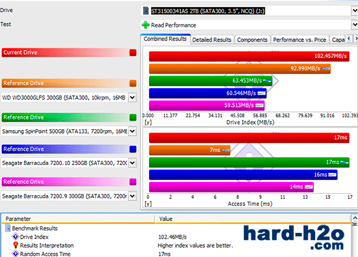Image resolution: width=358 pixels, height=257 pixels.
Task: Click the pin icon beside Results Interpretation
Action: coord(16,245)
